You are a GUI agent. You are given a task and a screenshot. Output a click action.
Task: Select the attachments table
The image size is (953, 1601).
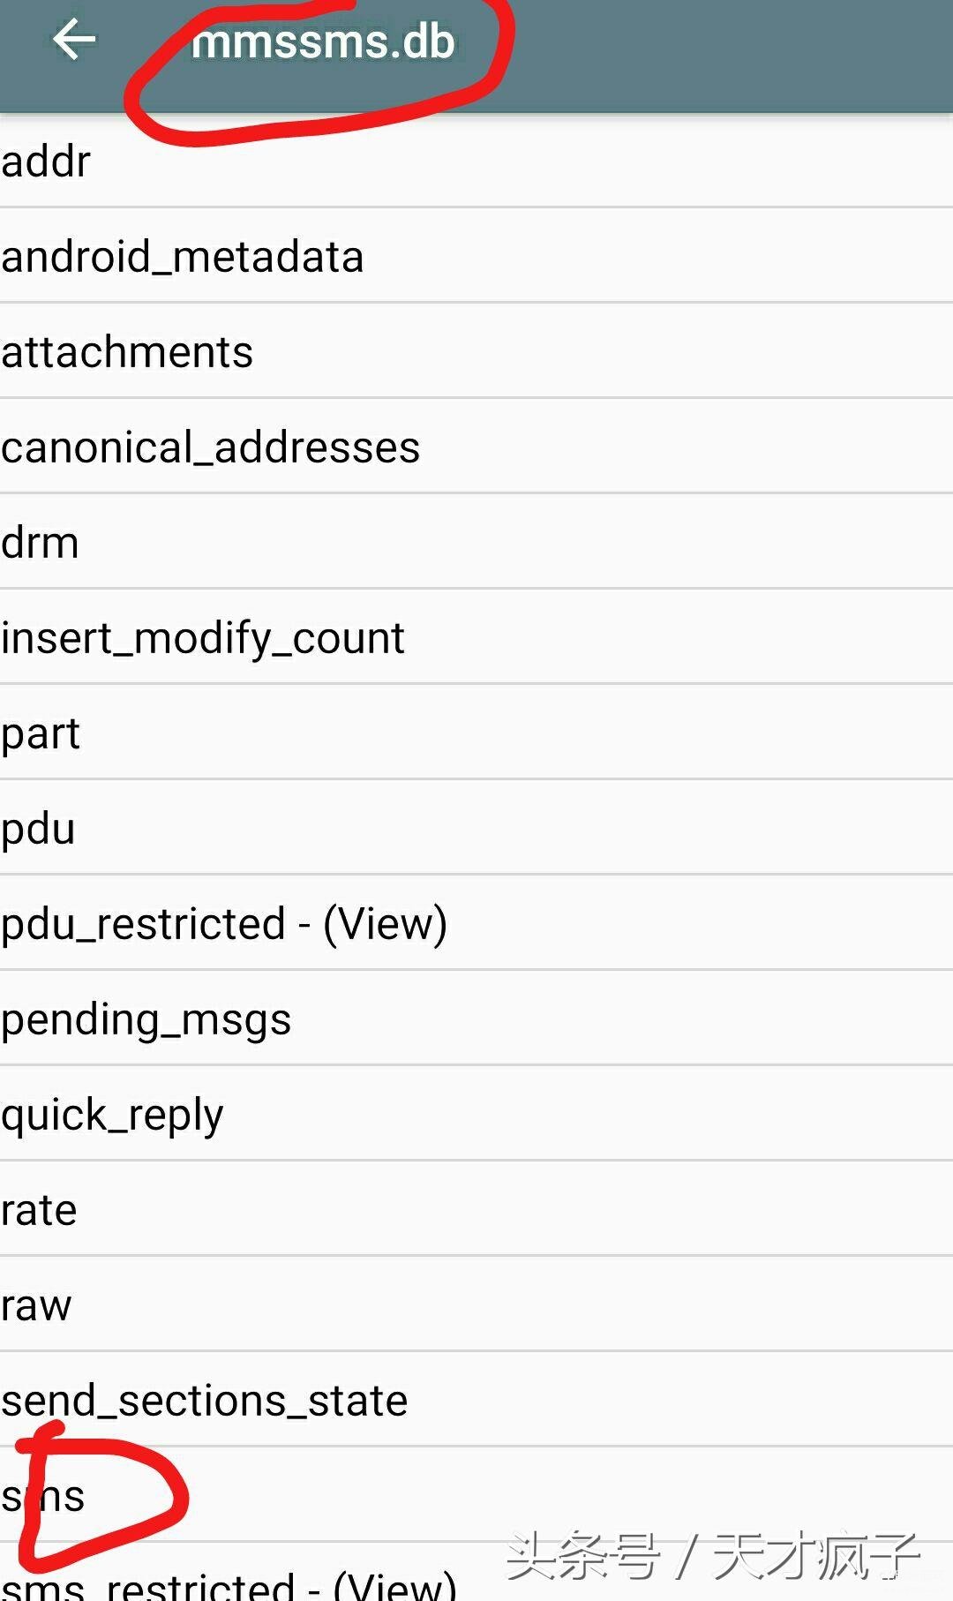476,351
